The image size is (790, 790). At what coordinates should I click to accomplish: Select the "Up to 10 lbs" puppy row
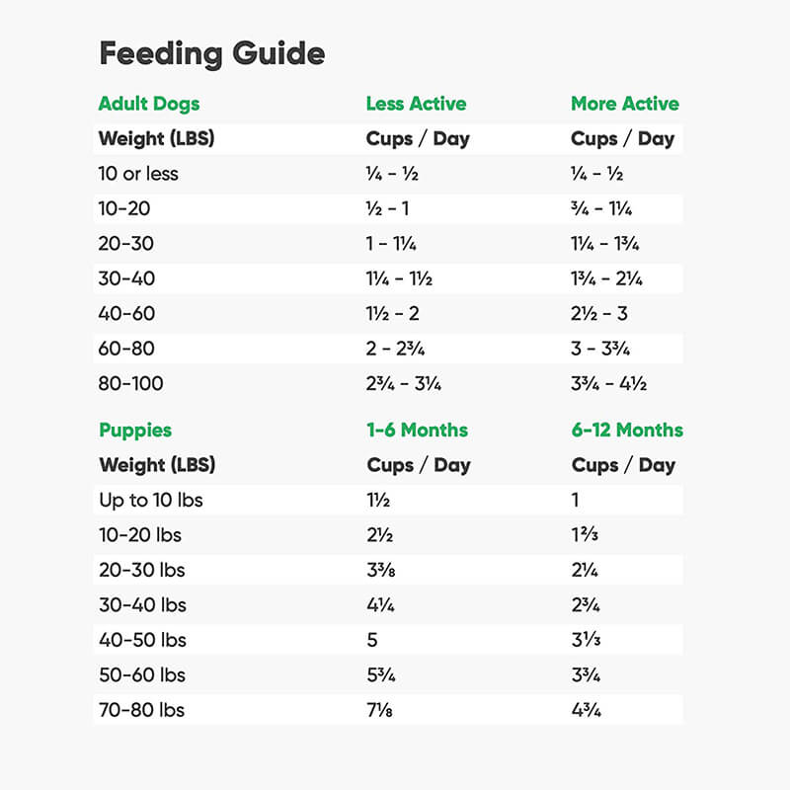click(150, 500)
